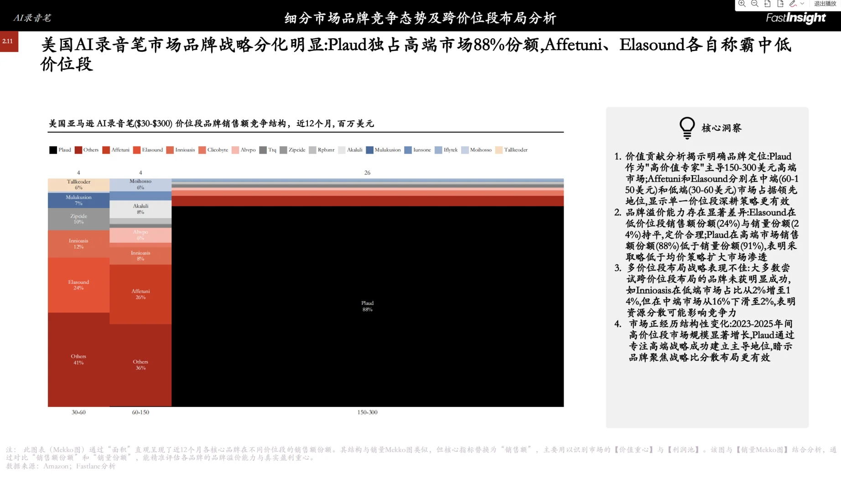The image size is (841, 479).
Task: Click the Tallkcoder legend swatch
Action: pyautogui.click(x=499, y=150)
